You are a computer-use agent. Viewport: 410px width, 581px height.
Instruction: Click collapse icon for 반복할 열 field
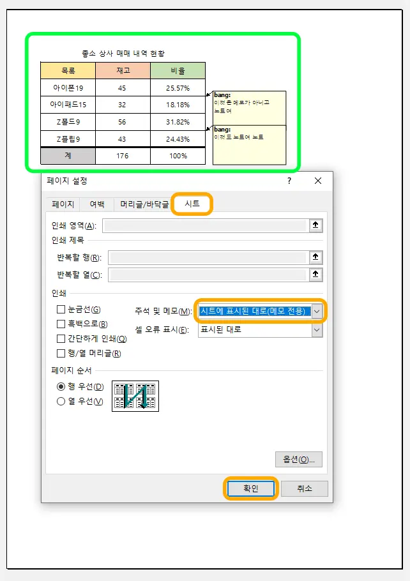coord(315,275)
